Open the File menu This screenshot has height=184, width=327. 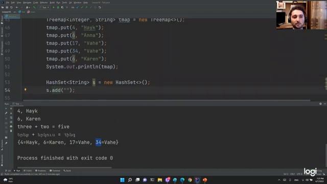[x=8, y=3]
